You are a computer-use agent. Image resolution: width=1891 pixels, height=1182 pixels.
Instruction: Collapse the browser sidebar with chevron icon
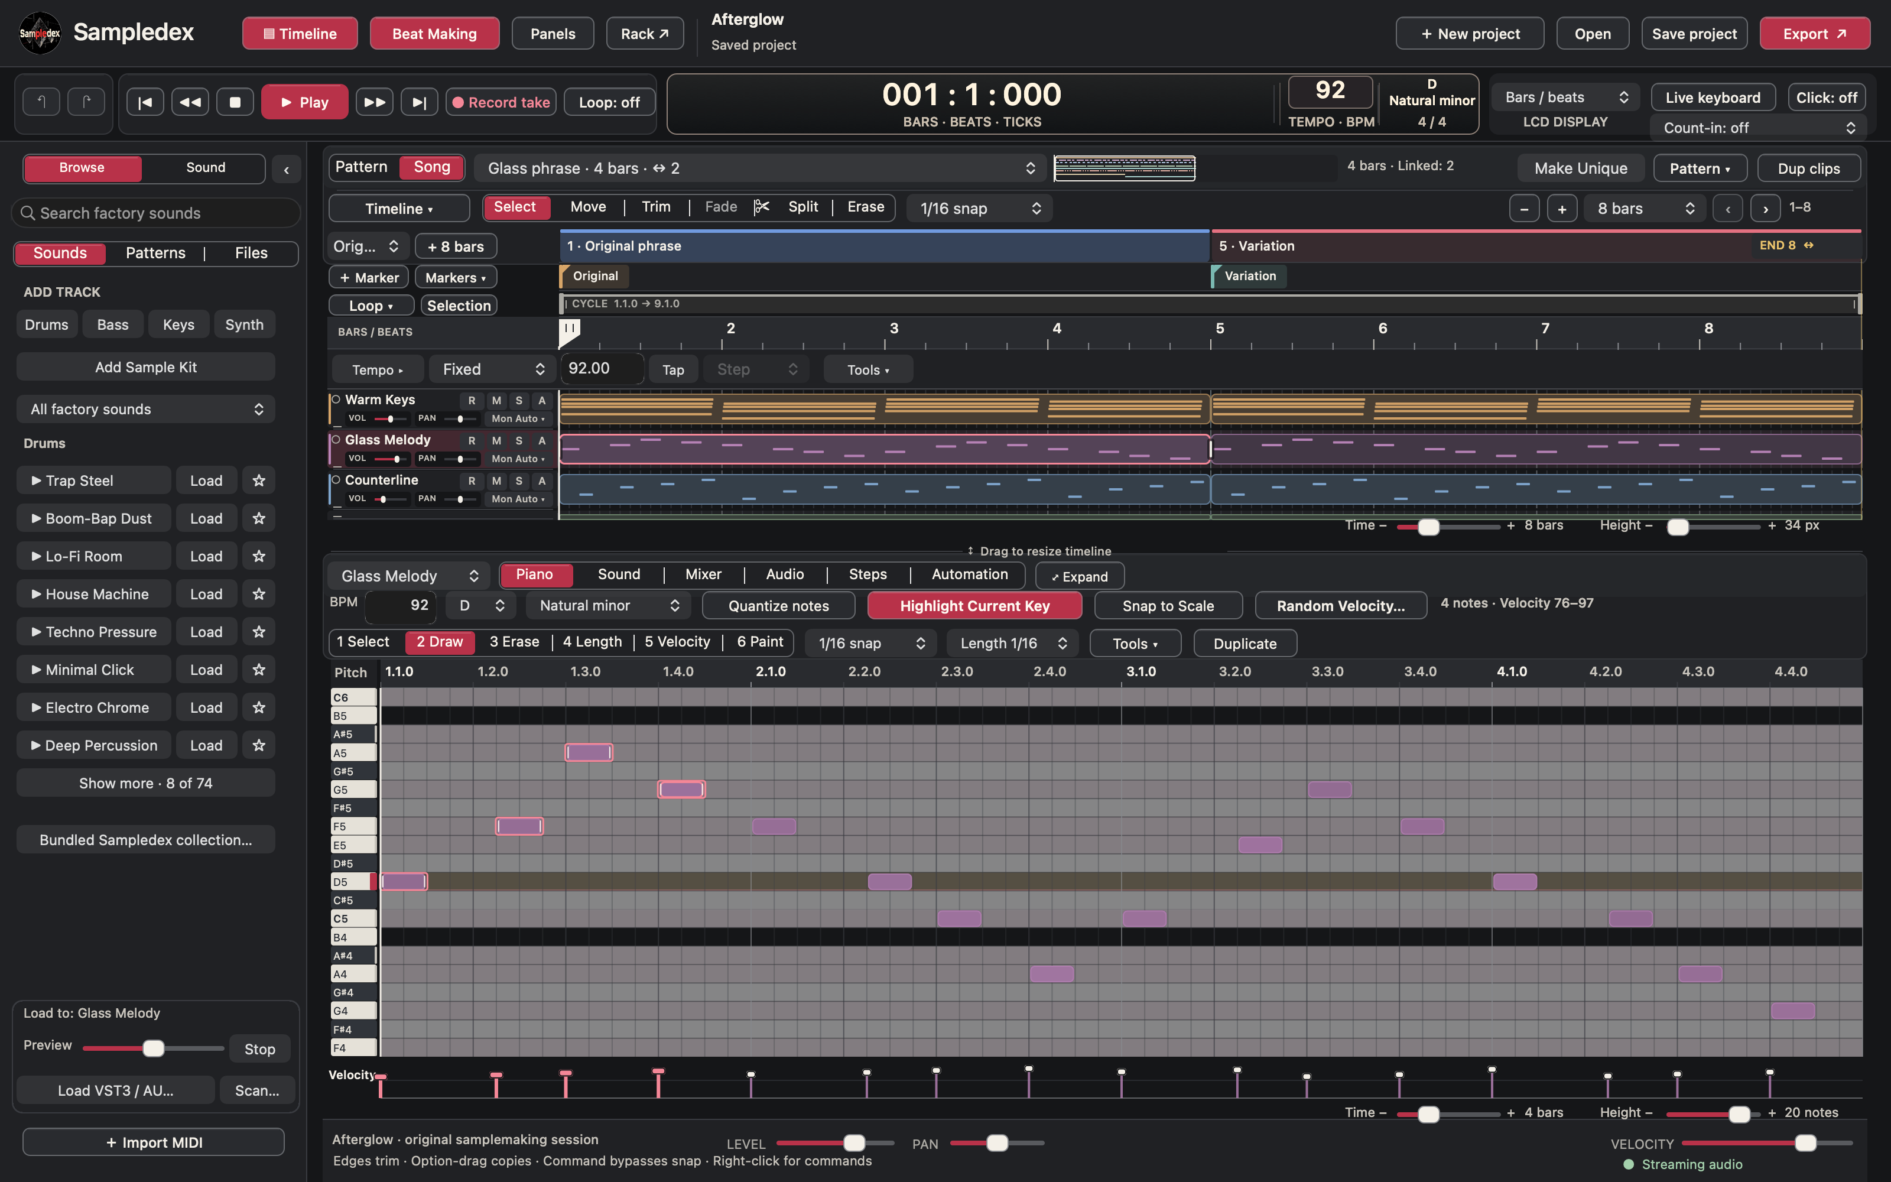pos(287,169)
